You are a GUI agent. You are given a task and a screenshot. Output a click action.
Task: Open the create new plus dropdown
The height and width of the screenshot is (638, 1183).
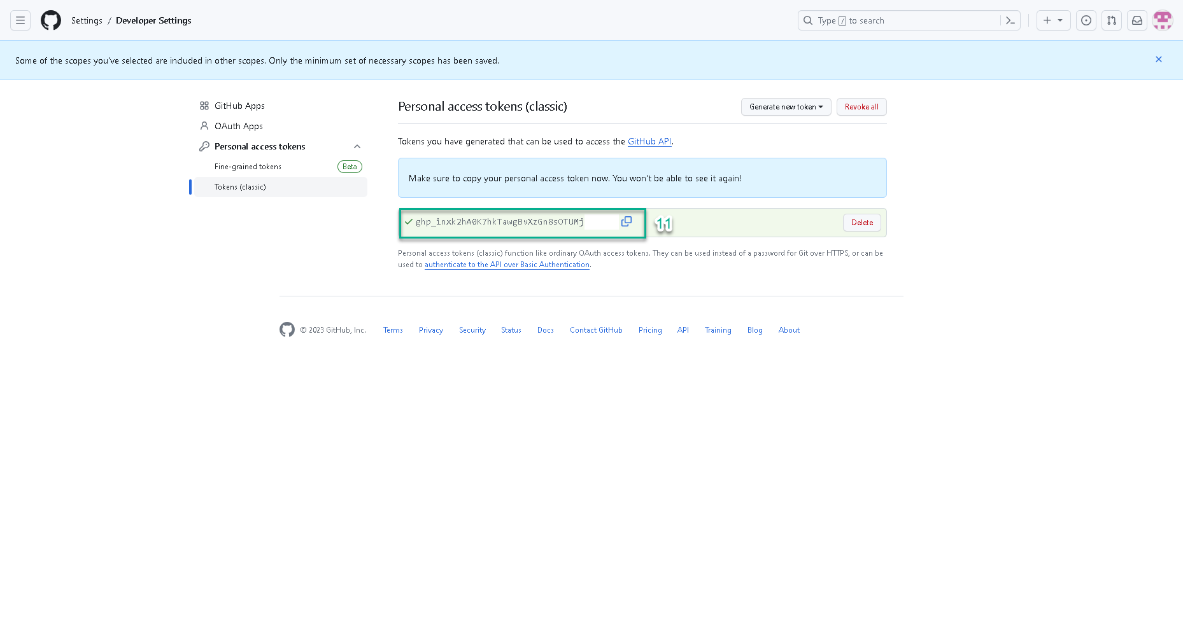click(1053, 20)
